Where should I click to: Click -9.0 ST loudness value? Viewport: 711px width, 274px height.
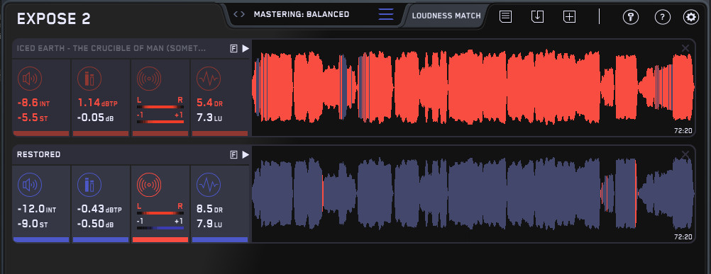click(32, 224)
